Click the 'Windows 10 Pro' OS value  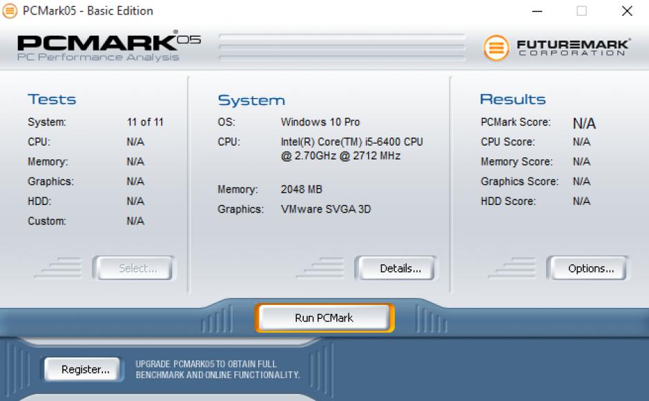click(x=320, y=122)
